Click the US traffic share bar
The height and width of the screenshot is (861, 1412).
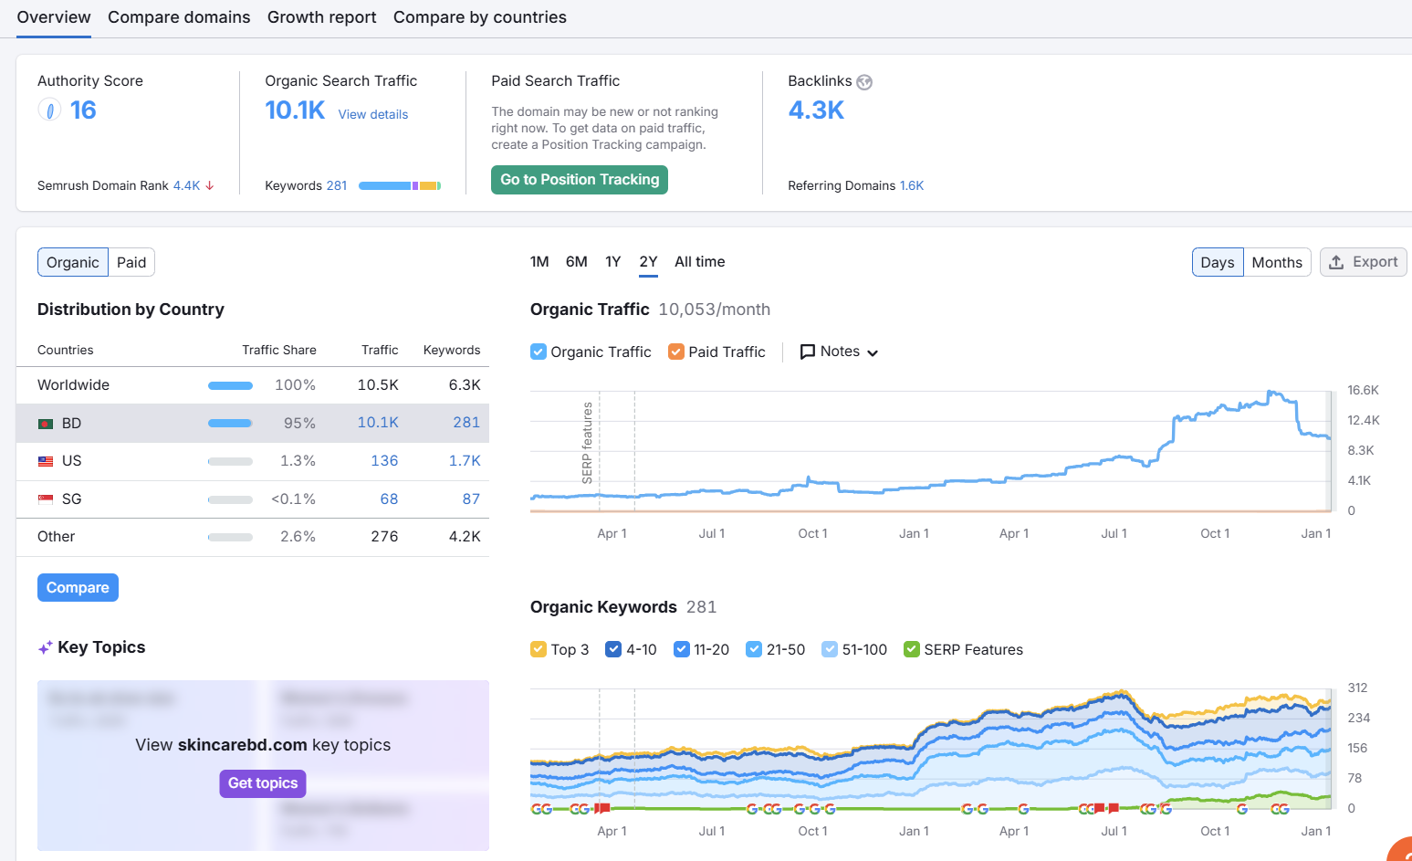(x=230, y=462)
